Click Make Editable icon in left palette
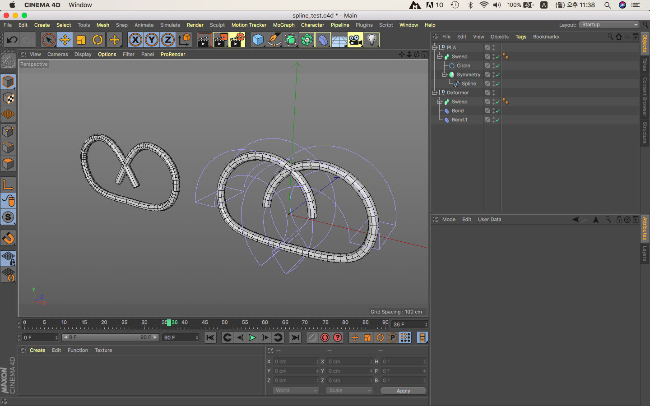The width and height of the screenshot is (650, 406). point(8,60)
